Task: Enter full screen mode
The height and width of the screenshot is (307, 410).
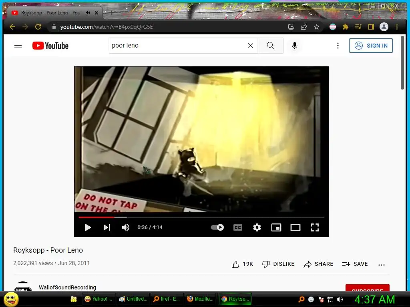Action: 315,227
